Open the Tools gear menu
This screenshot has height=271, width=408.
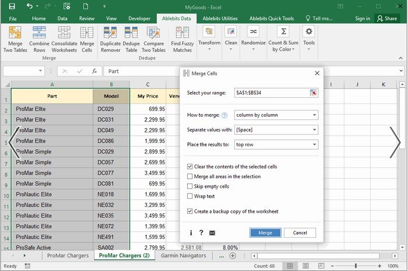309,38
